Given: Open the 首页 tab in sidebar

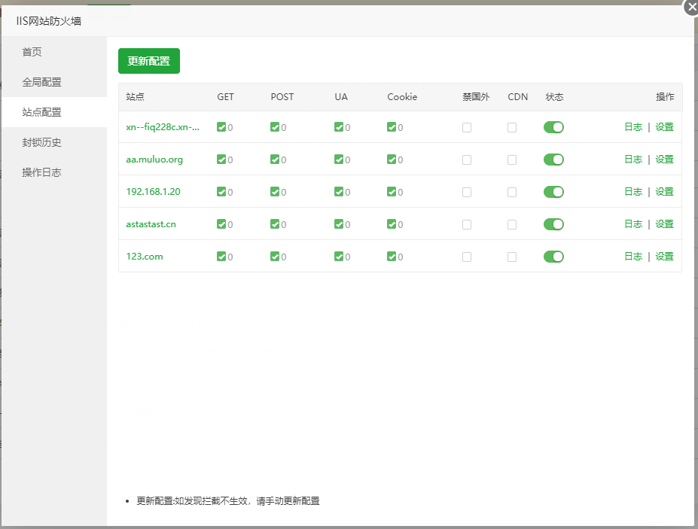Looking at the screenshot, I should 54,52.
